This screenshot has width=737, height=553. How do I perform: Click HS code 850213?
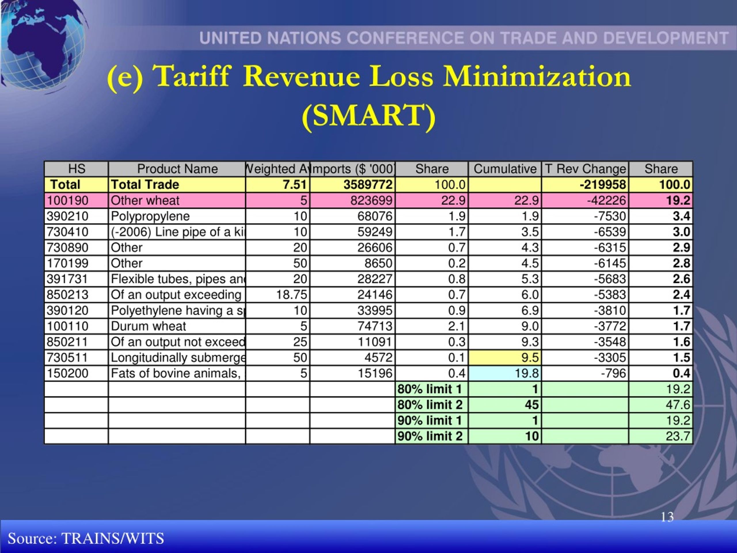coord(76,294)
